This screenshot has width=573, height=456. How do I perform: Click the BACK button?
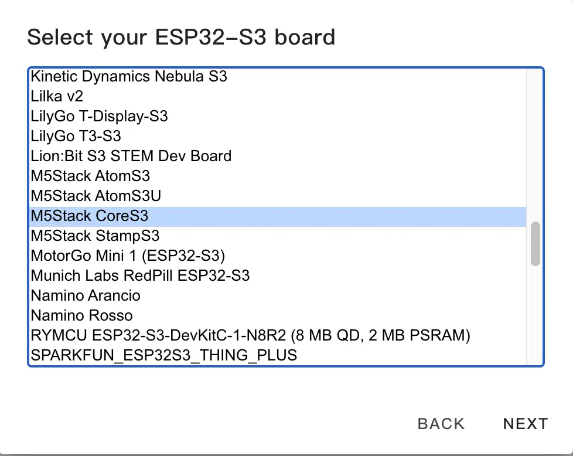(441, 424)
